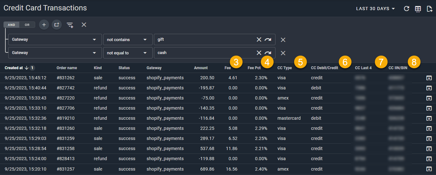Toggle filter logic to AND

11,25
